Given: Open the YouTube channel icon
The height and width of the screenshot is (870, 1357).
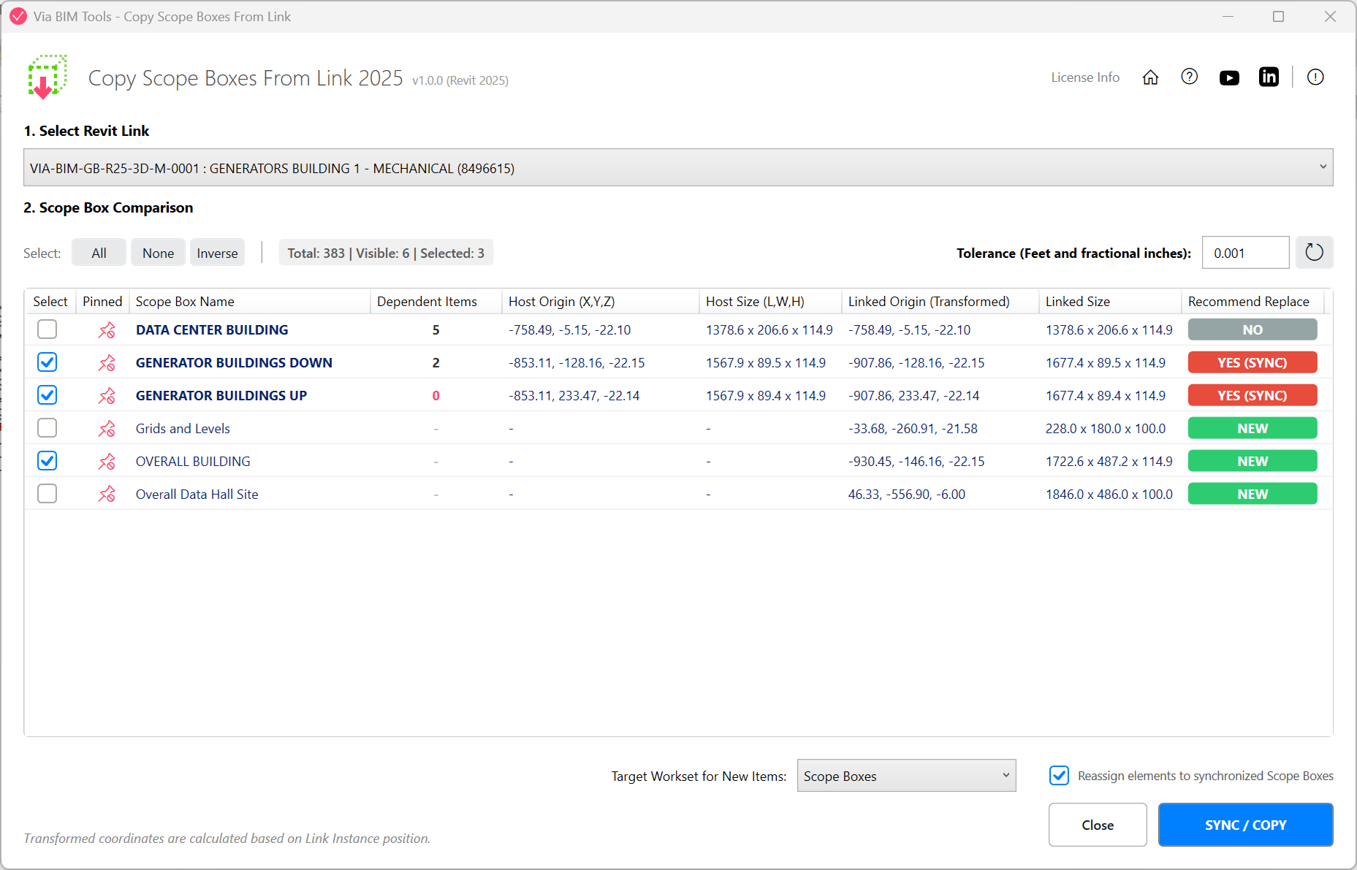Looking at the screenshot, I should pyautogui.click(x=1229, y=77).
